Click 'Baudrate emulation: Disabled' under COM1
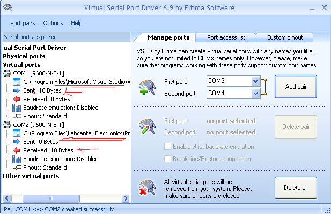Image resolution: width=331 pixels, height=214 pixels. 61,108
